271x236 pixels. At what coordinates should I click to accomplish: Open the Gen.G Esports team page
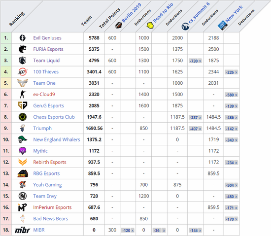(x=49, y=105)
